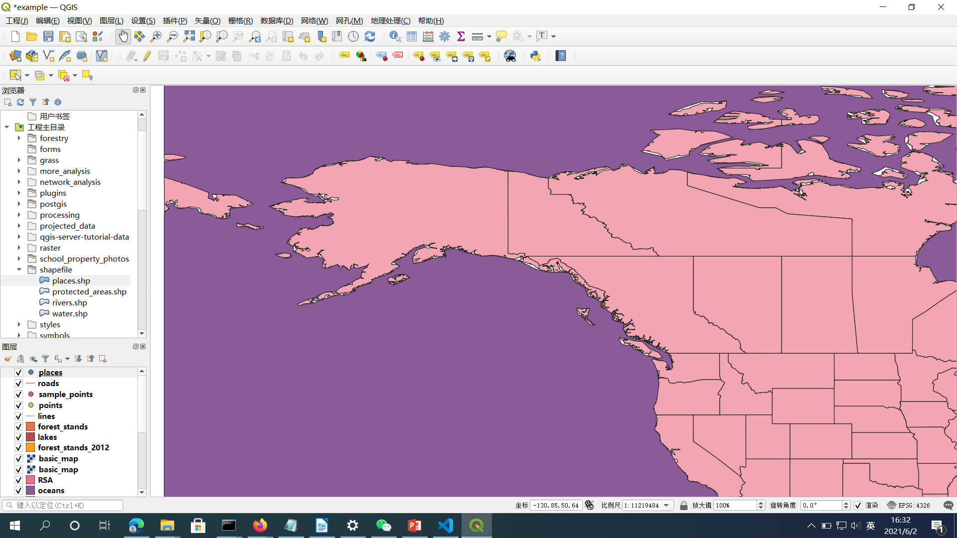This screenshot has height=538, width=957.
Task: Collapse the shapefile folder tree
Action: [19, 270]
